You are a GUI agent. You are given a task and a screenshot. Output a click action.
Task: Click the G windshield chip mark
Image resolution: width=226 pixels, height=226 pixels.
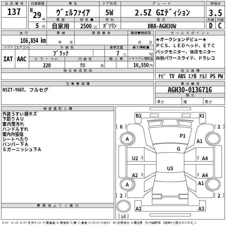point(179,149)
